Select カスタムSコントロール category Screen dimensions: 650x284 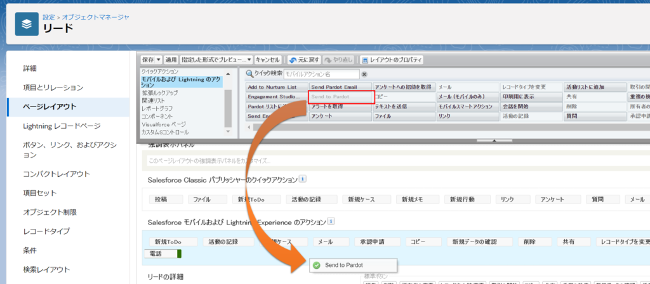[164, 132]
